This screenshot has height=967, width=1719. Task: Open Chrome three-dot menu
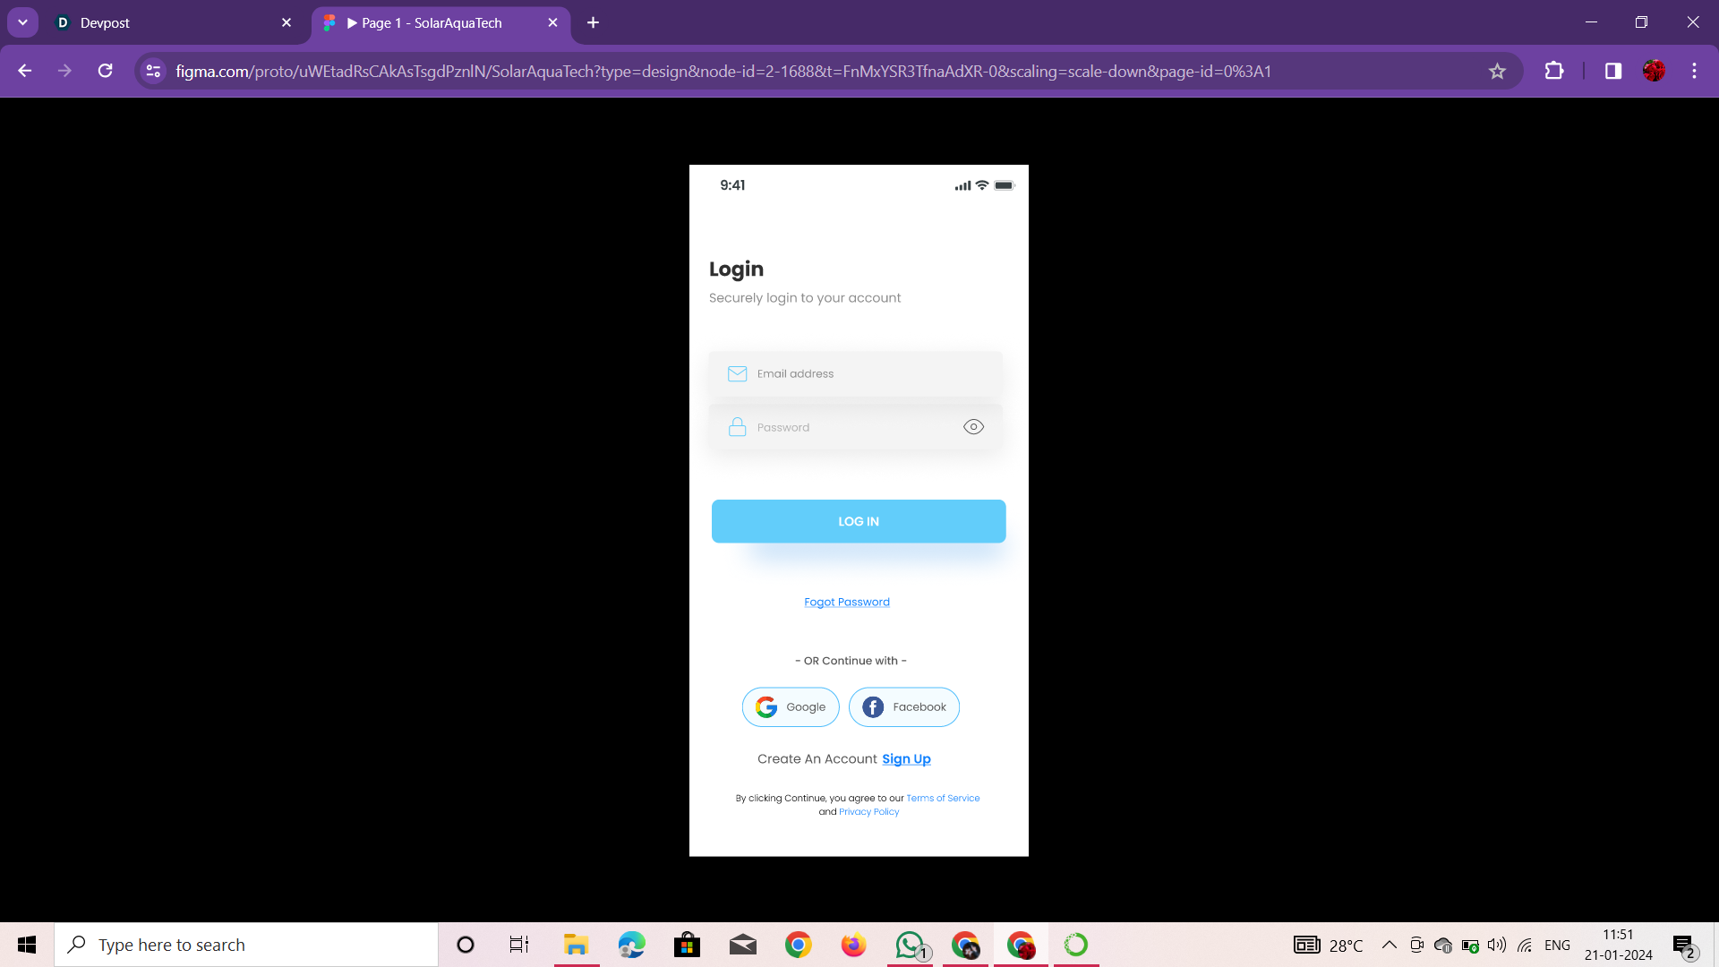point(1694,71)
